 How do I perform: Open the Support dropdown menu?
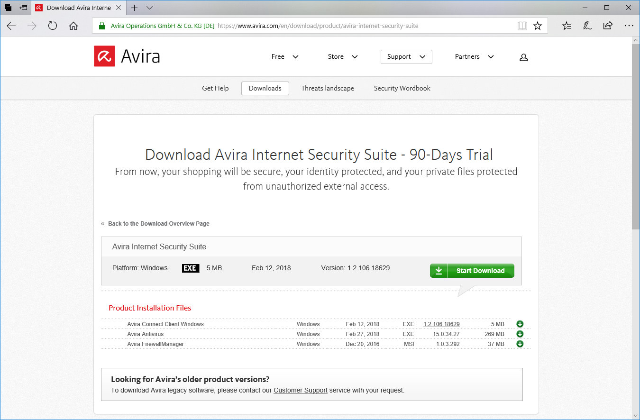click(406, 57)
